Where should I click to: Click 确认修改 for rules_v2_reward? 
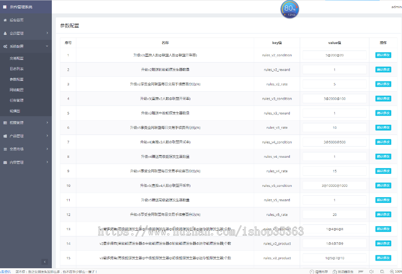point(383,70)
